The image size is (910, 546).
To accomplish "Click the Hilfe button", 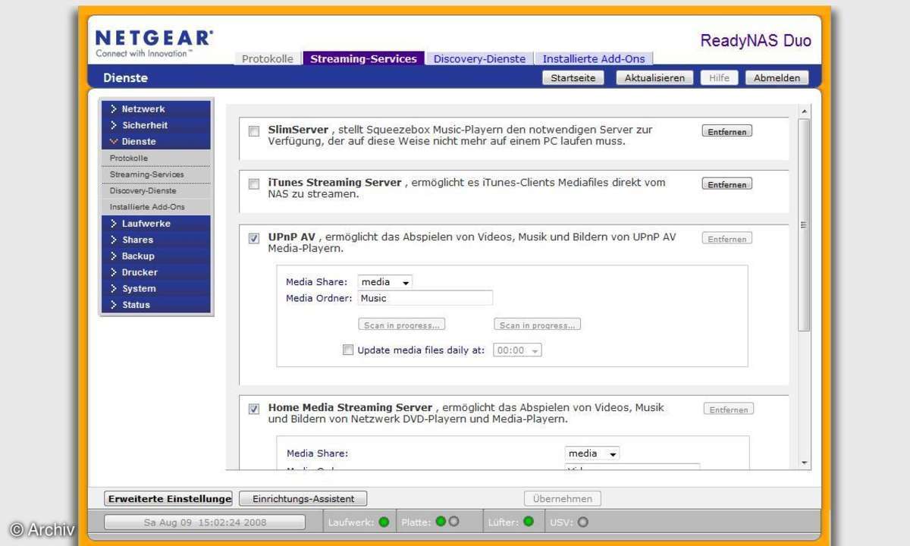I will [719, 77].
